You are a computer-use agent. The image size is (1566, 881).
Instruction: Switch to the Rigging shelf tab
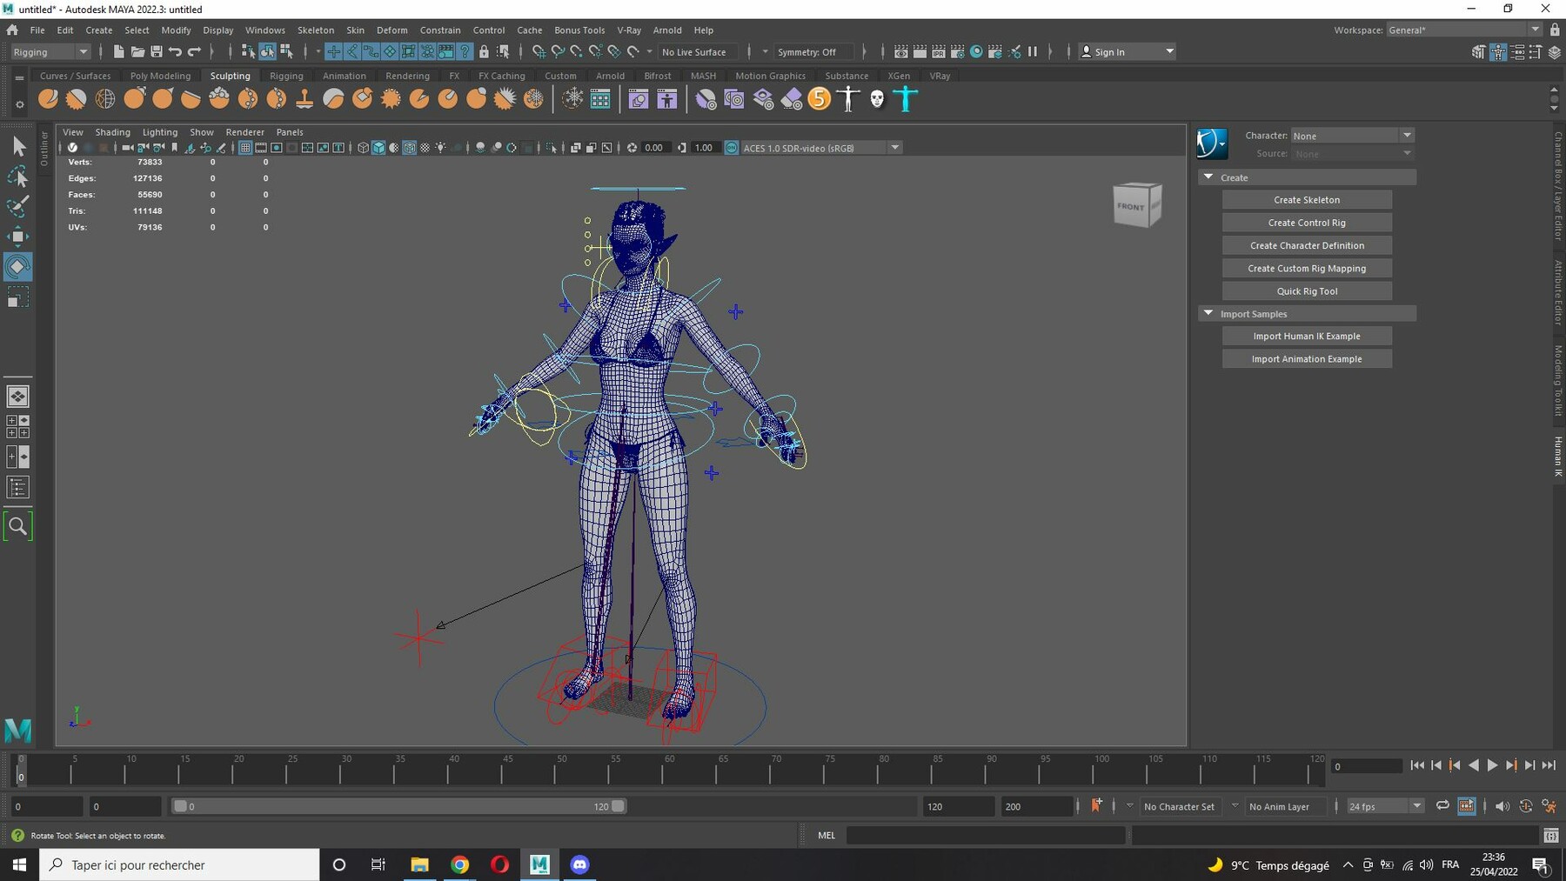pyautogui.click(x=286, y=76)
